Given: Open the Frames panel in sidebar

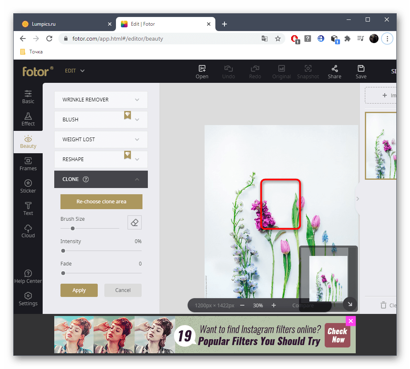Looking at the screenshot, I should point(28,164).
